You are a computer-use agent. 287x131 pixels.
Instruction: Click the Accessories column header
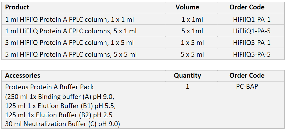point(23,76)
